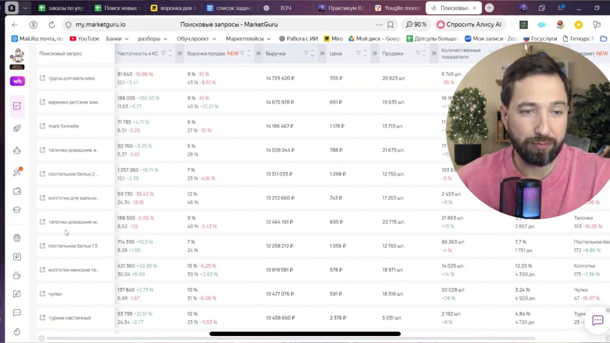The image size is (610, 343).
Task: Switch to 'Yougile' browser tab
Action: [398, 8]
